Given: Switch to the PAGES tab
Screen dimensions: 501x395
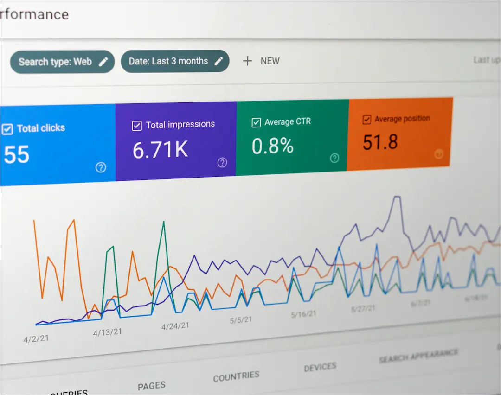Looking at the screenshot, I should coord(152,386).
